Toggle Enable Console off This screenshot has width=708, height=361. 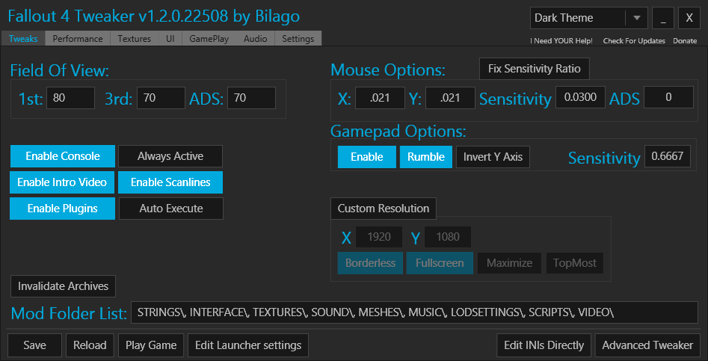pyautogui.click(x=63, y=156)
